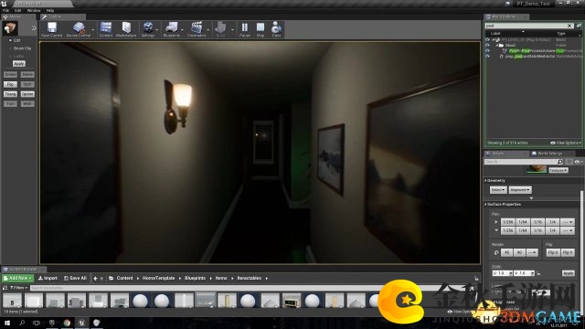
Task: Open the Windows Start menu
Action: tap(6, 323)
